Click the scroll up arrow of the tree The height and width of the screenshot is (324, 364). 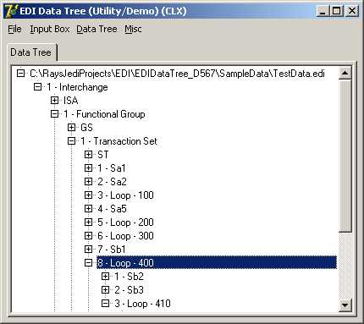coord(345,73)
